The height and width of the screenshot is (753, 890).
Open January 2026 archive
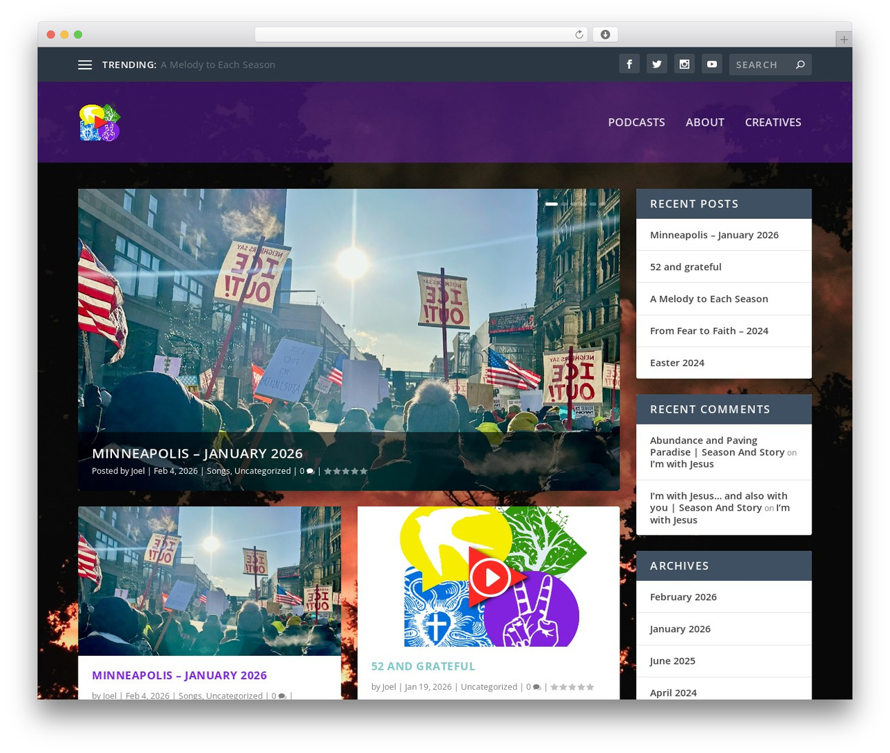click(x=680, y=629)
